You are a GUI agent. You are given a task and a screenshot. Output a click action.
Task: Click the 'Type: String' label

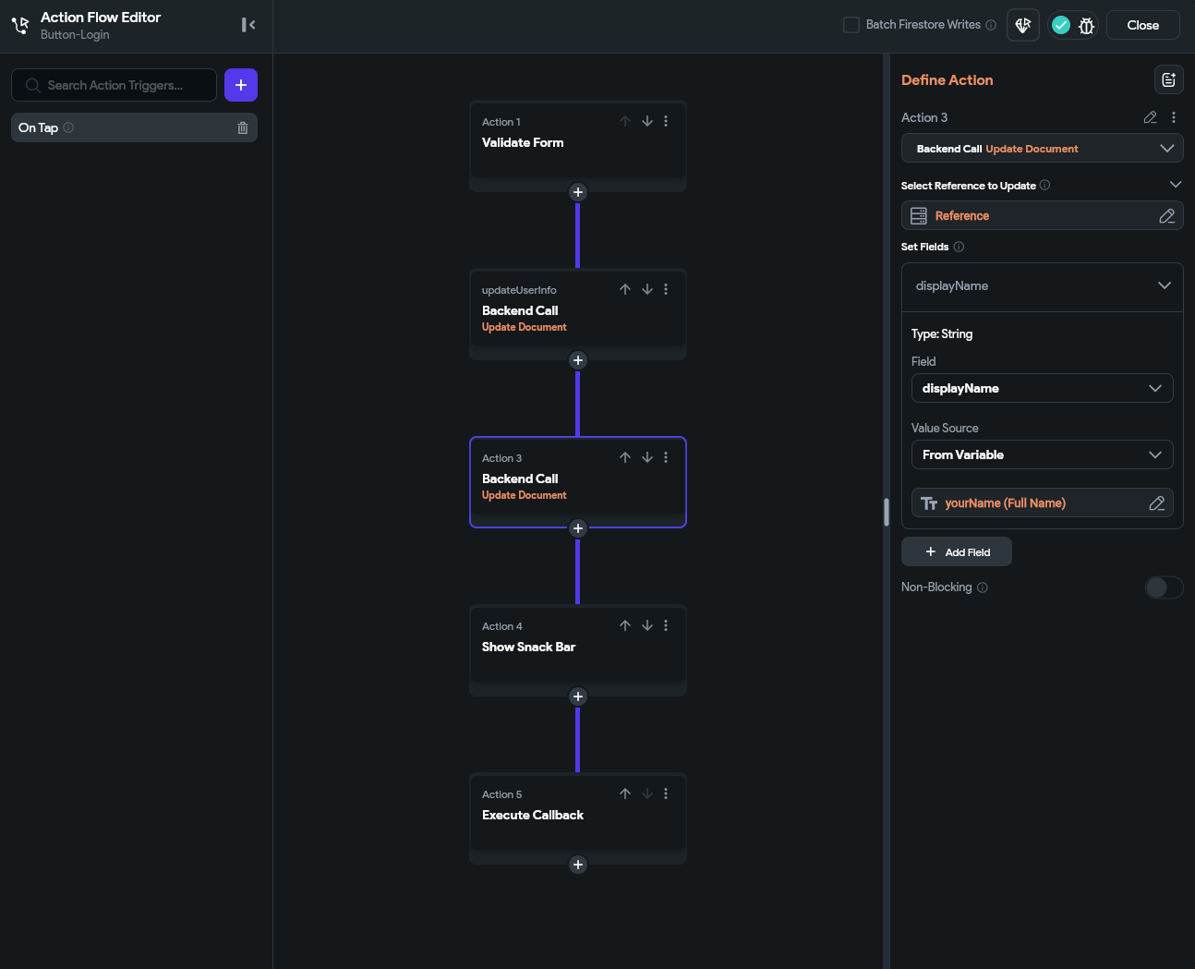click(942, 333)
